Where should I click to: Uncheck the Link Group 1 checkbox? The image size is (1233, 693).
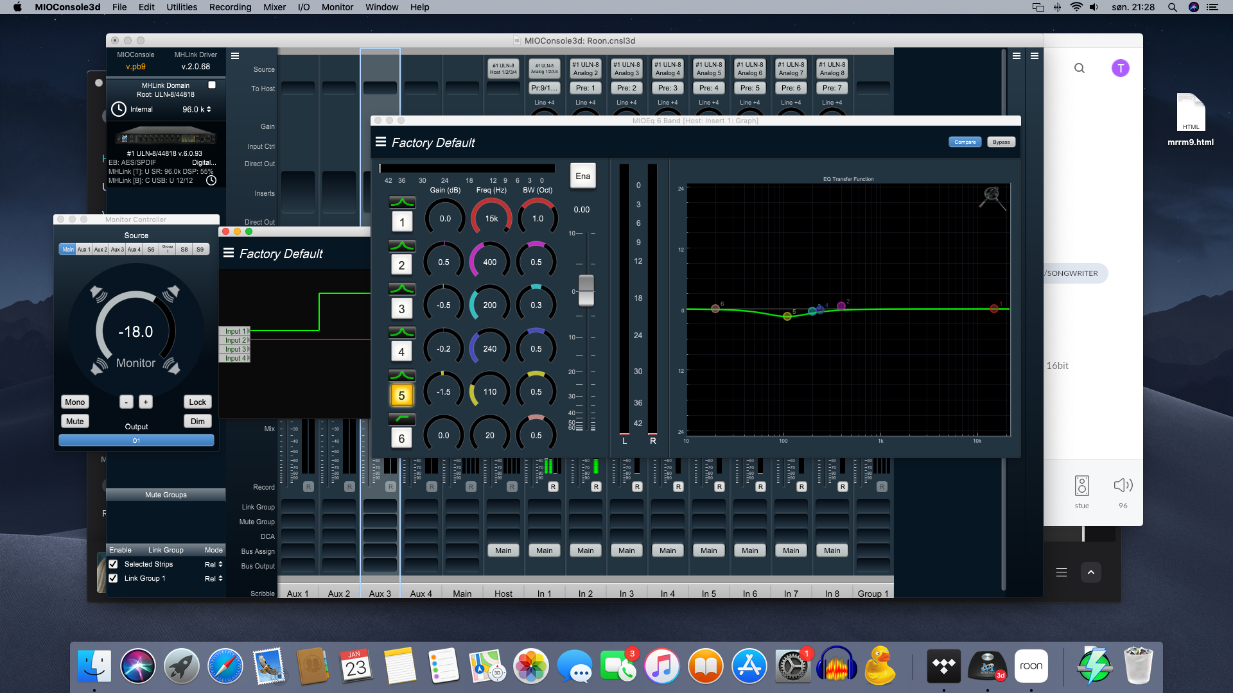(x=113, y=578)
